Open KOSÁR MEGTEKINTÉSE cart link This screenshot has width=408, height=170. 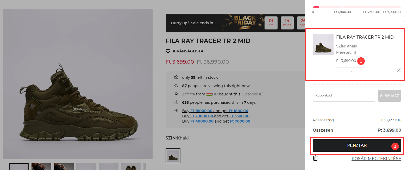(376, 159)
